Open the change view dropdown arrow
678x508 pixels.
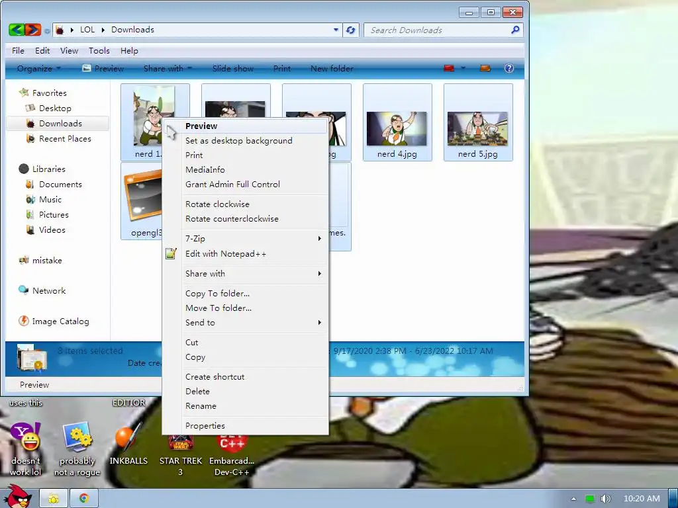coord(463,68)
